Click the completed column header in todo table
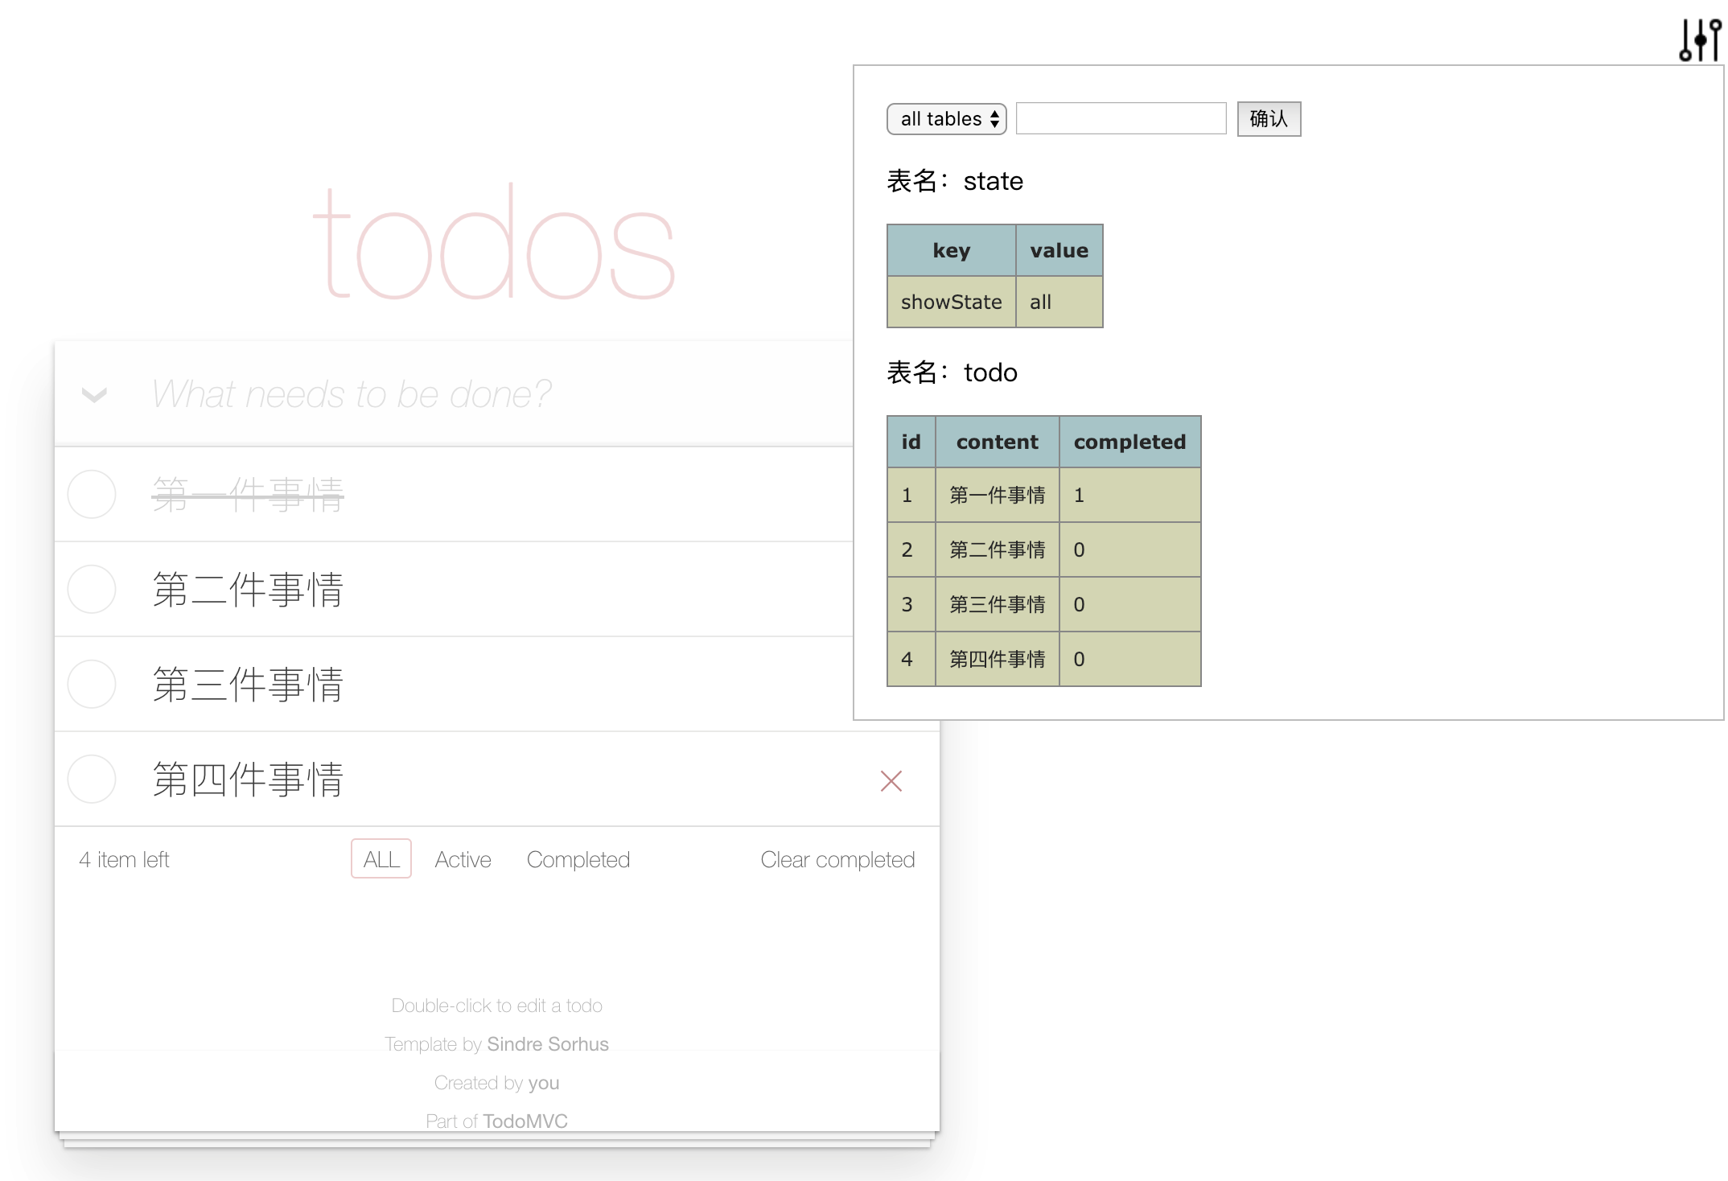The image size is (1728, 1181). click(1129, 442)
